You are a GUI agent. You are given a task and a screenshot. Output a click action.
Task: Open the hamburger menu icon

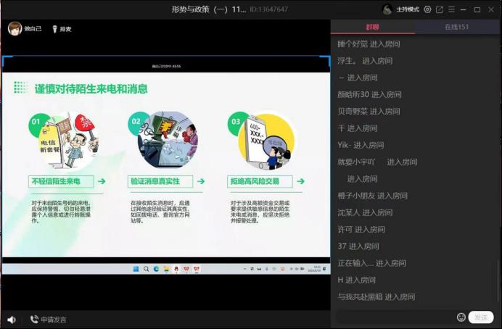pyautogui.click(x=451, y=9)
